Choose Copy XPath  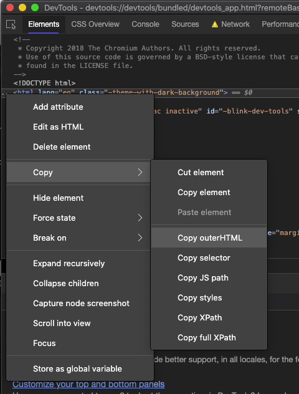click(209, 318)
